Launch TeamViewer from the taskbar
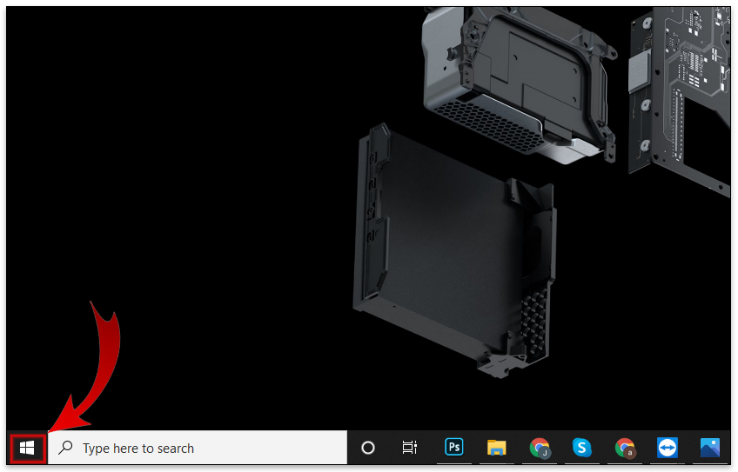This screenshot has height=472, width=738. 667,448
